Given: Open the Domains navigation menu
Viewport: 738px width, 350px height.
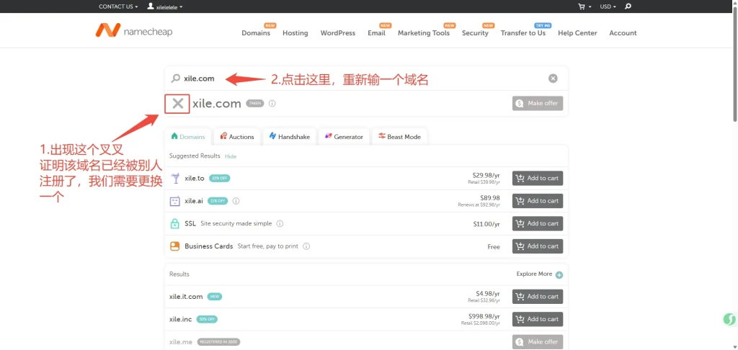Looking at the screenshot, I should tap(256, 33).
